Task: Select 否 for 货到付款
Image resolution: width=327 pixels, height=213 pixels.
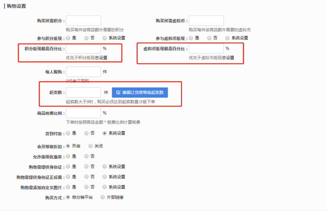Action: coord(86,134)
